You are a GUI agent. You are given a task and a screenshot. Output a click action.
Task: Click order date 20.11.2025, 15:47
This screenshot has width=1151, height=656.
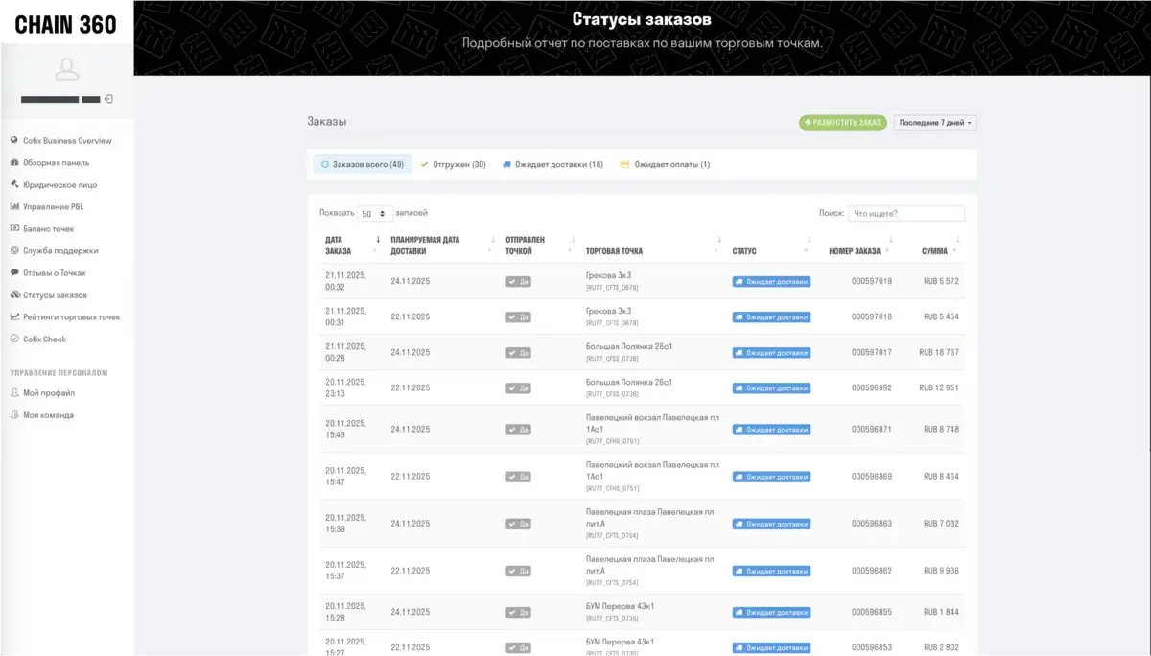point(346,477)
